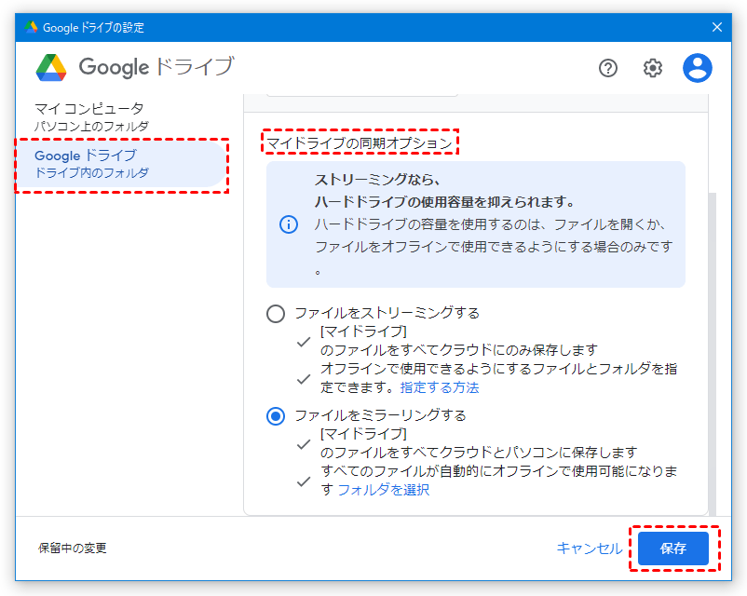Screen dimensions: 747x596
Task: Open Google ドライブ sidebar tab
Action: pos(122,164)
